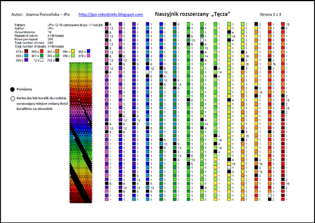Select the pink 378 x legend swatch
The width and height of the screenshot is (315, 223).
click(x=89, y=56)
